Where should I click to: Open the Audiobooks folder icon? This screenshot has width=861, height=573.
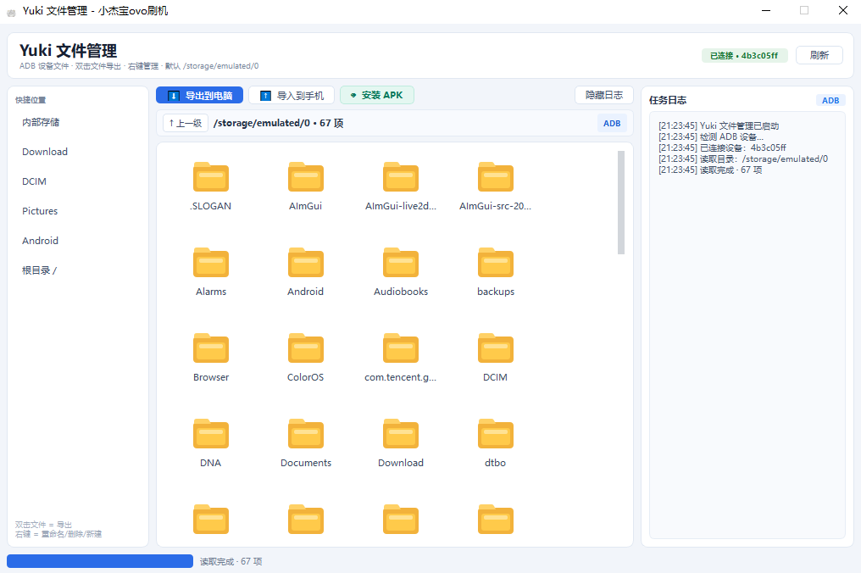coord(401,263)
